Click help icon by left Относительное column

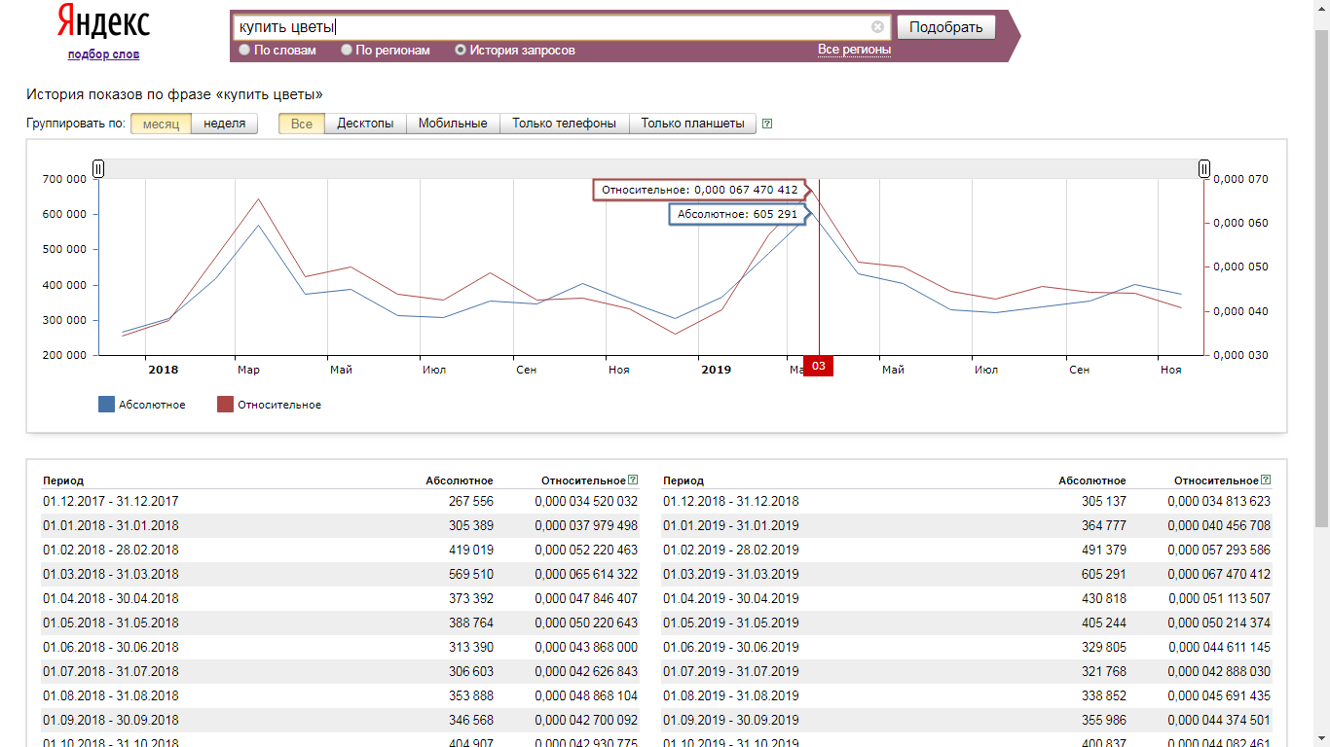pyautogui.click(x=633, y=480)
